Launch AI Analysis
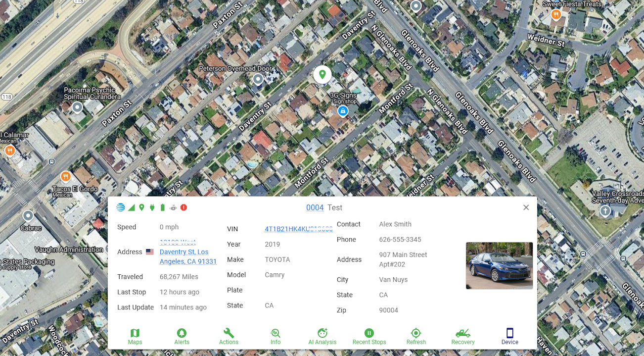644x356 pixels. 322,336
